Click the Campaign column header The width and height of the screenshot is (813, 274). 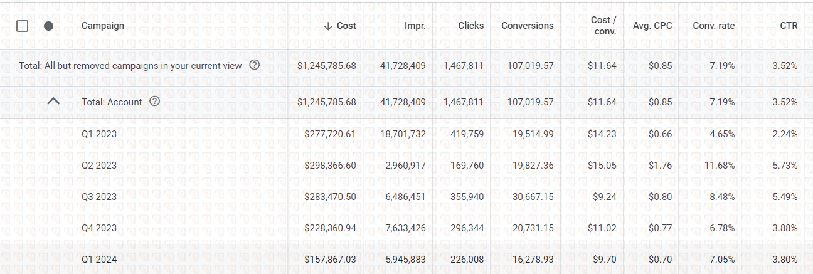tap(103, 26)
